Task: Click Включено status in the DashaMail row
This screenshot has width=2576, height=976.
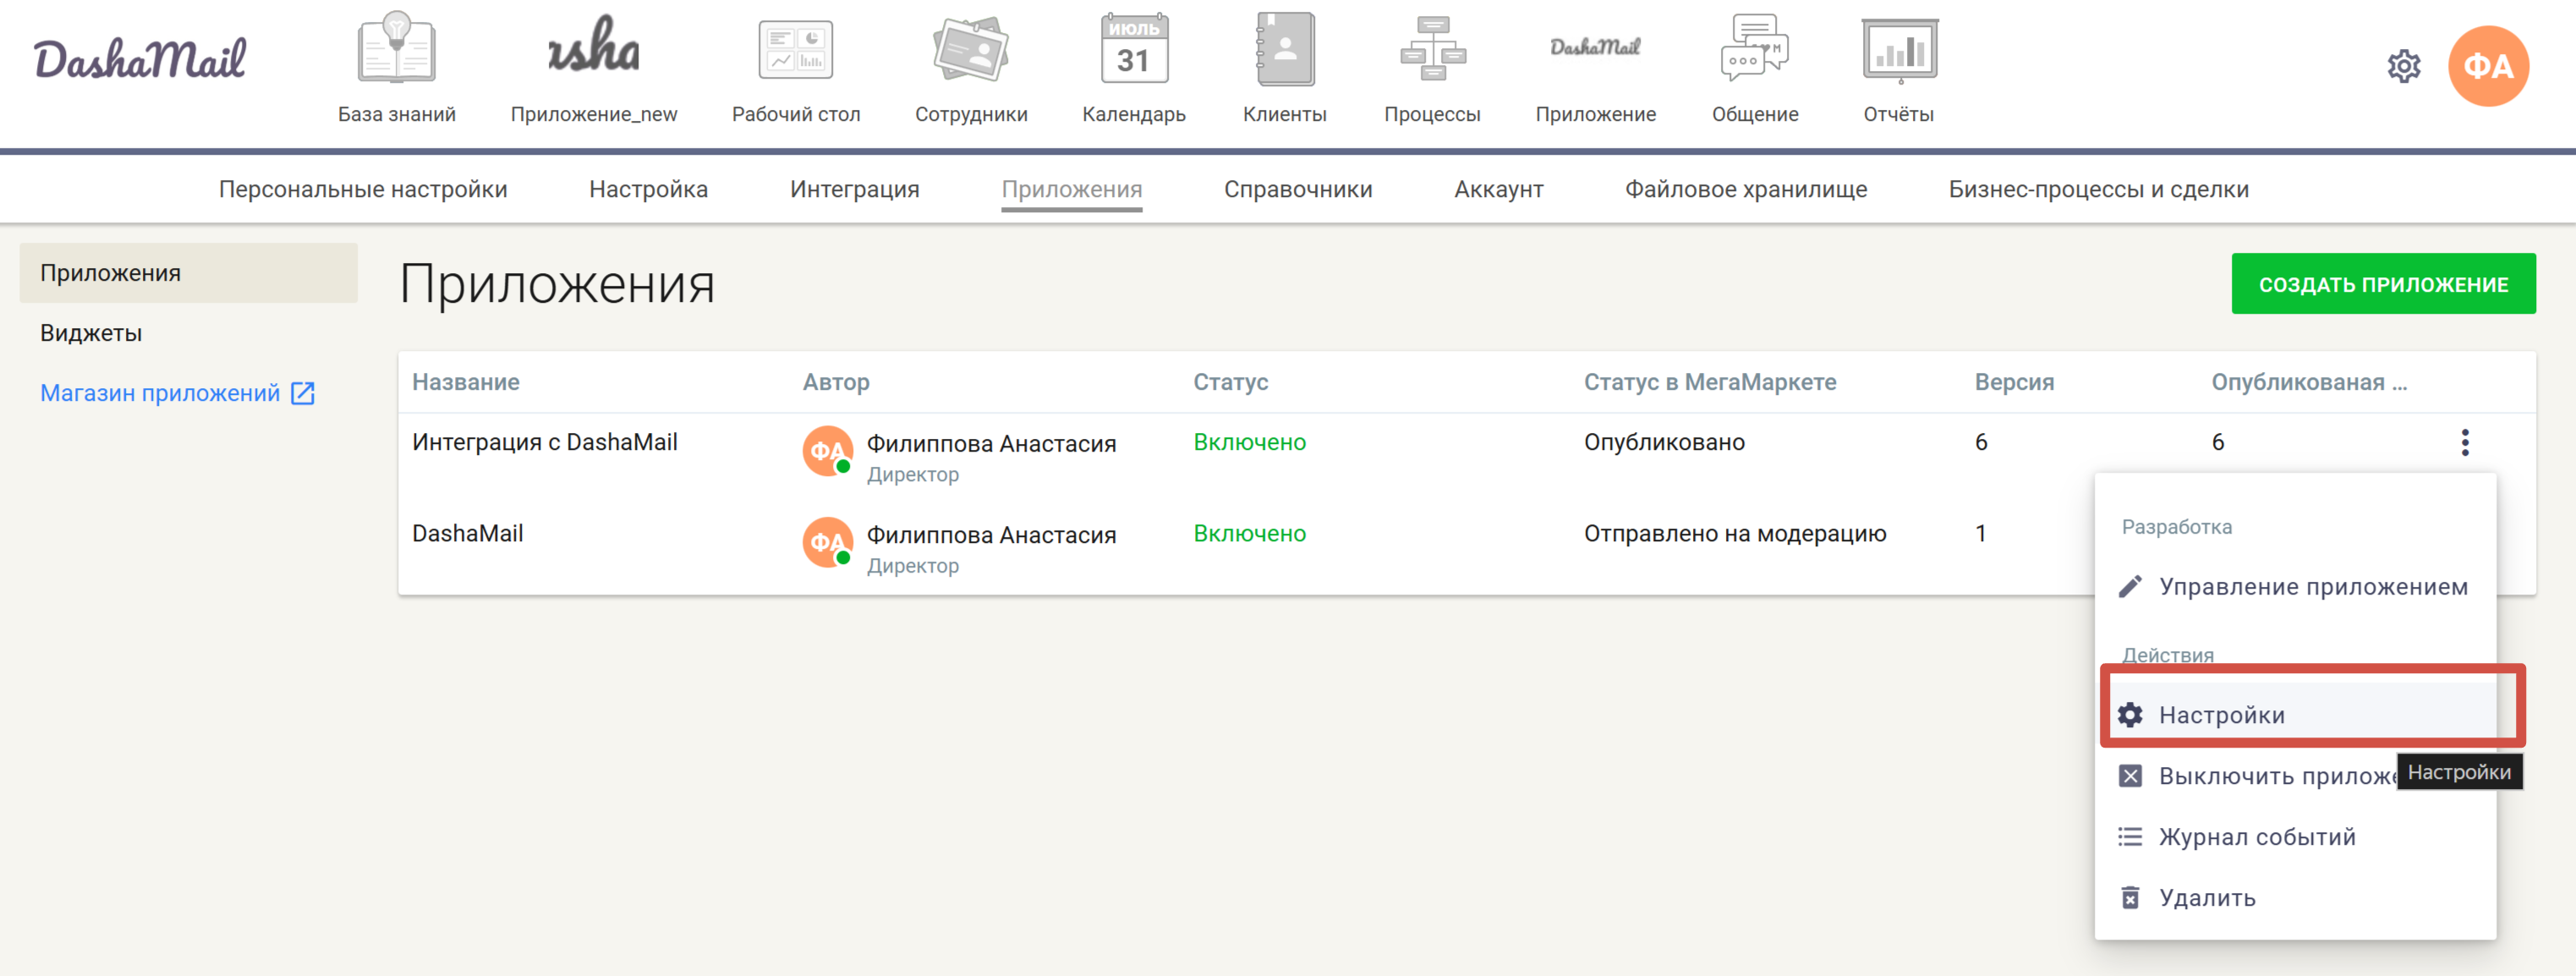Action: 1249,533
